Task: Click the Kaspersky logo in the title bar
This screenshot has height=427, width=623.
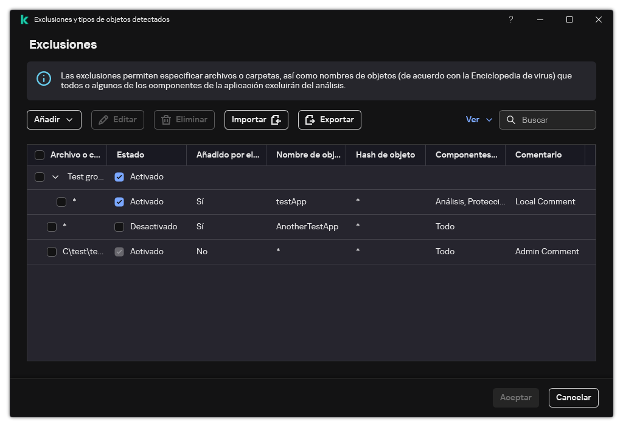Action: tap(24, 19)
